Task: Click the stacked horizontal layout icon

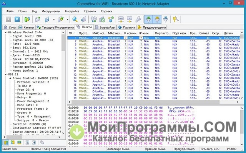Action: point(19,142)
